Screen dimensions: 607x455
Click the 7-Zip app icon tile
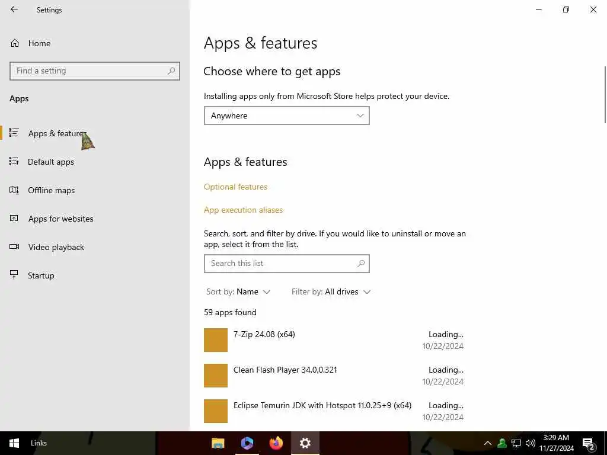coord(216,340)
